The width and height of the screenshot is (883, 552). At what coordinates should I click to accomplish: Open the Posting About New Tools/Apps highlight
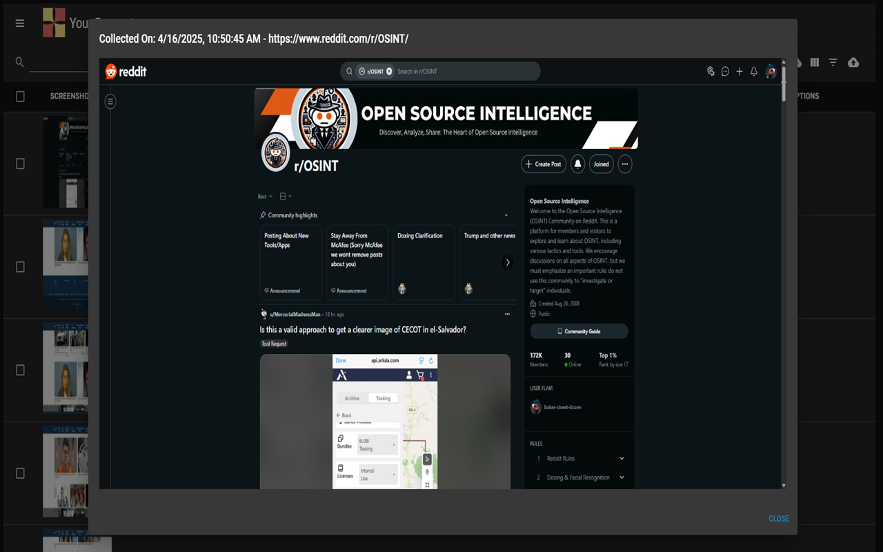point(291,262)
